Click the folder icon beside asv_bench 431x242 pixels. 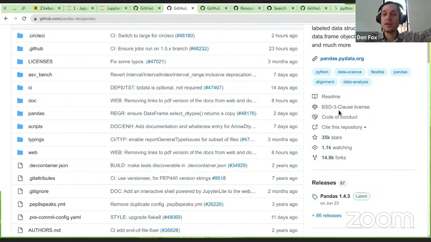pos(20,75)
